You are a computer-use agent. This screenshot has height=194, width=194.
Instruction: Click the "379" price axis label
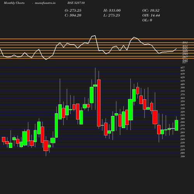183,95
